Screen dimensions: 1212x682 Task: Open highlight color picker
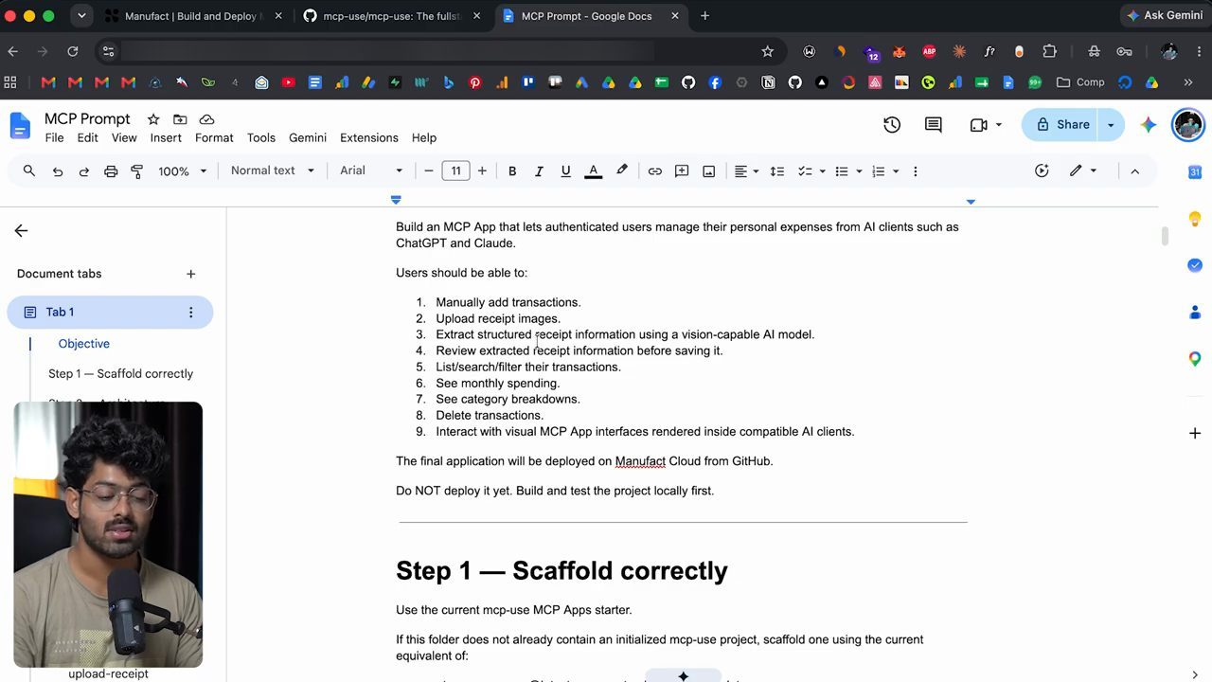pos(622,171)
